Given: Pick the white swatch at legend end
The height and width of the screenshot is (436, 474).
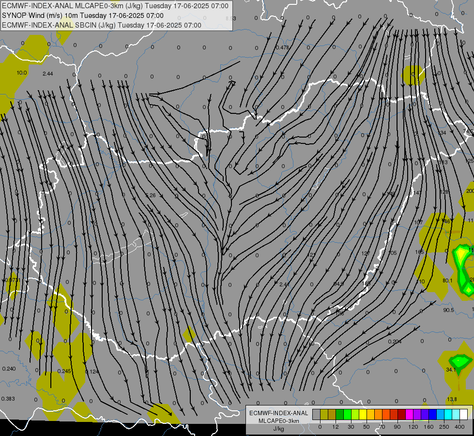Looking at the screenshot, I should 464,414.
